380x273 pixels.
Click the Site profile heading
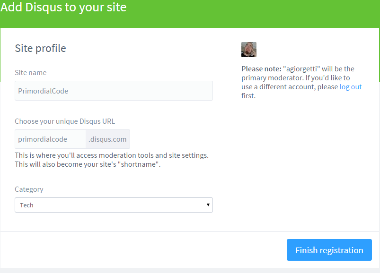coord(41,48)
